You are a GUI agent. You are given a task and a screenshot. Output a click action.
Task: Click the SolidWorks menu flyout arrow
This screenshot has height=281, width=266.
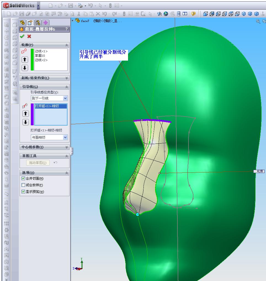[38, 6]
